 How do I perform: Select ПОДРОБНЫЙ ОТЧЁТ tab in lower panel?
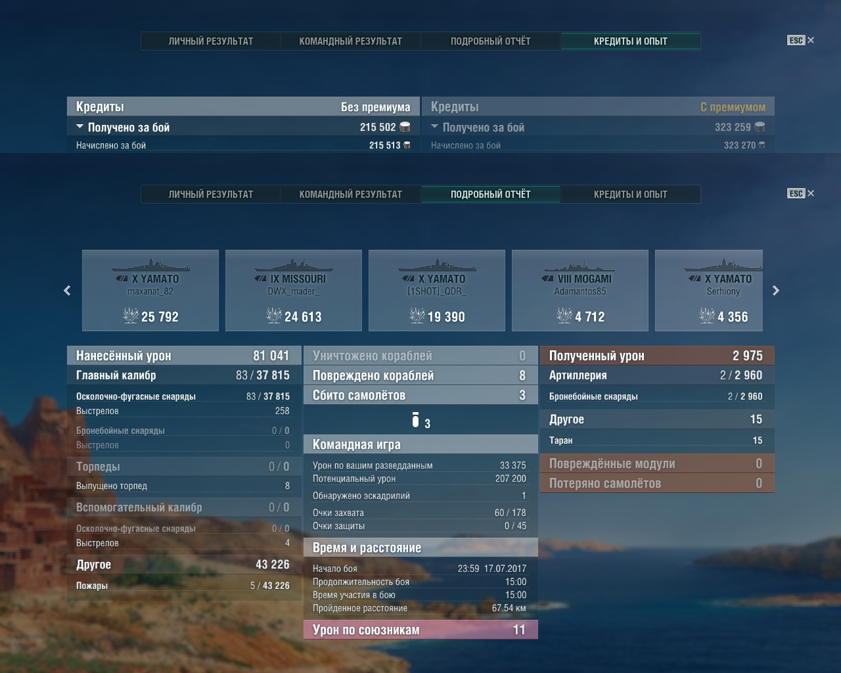click(491, 194)
